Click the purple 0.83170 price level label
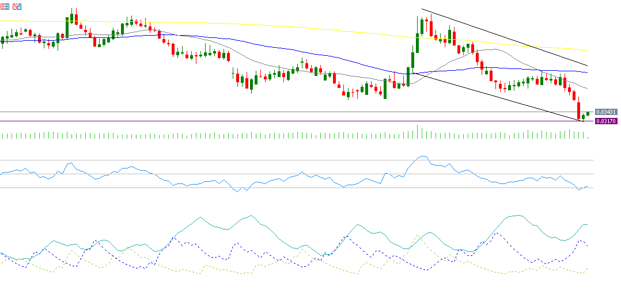Image resolution: width=621 pixels, height=291 pixels. point(606,121)
